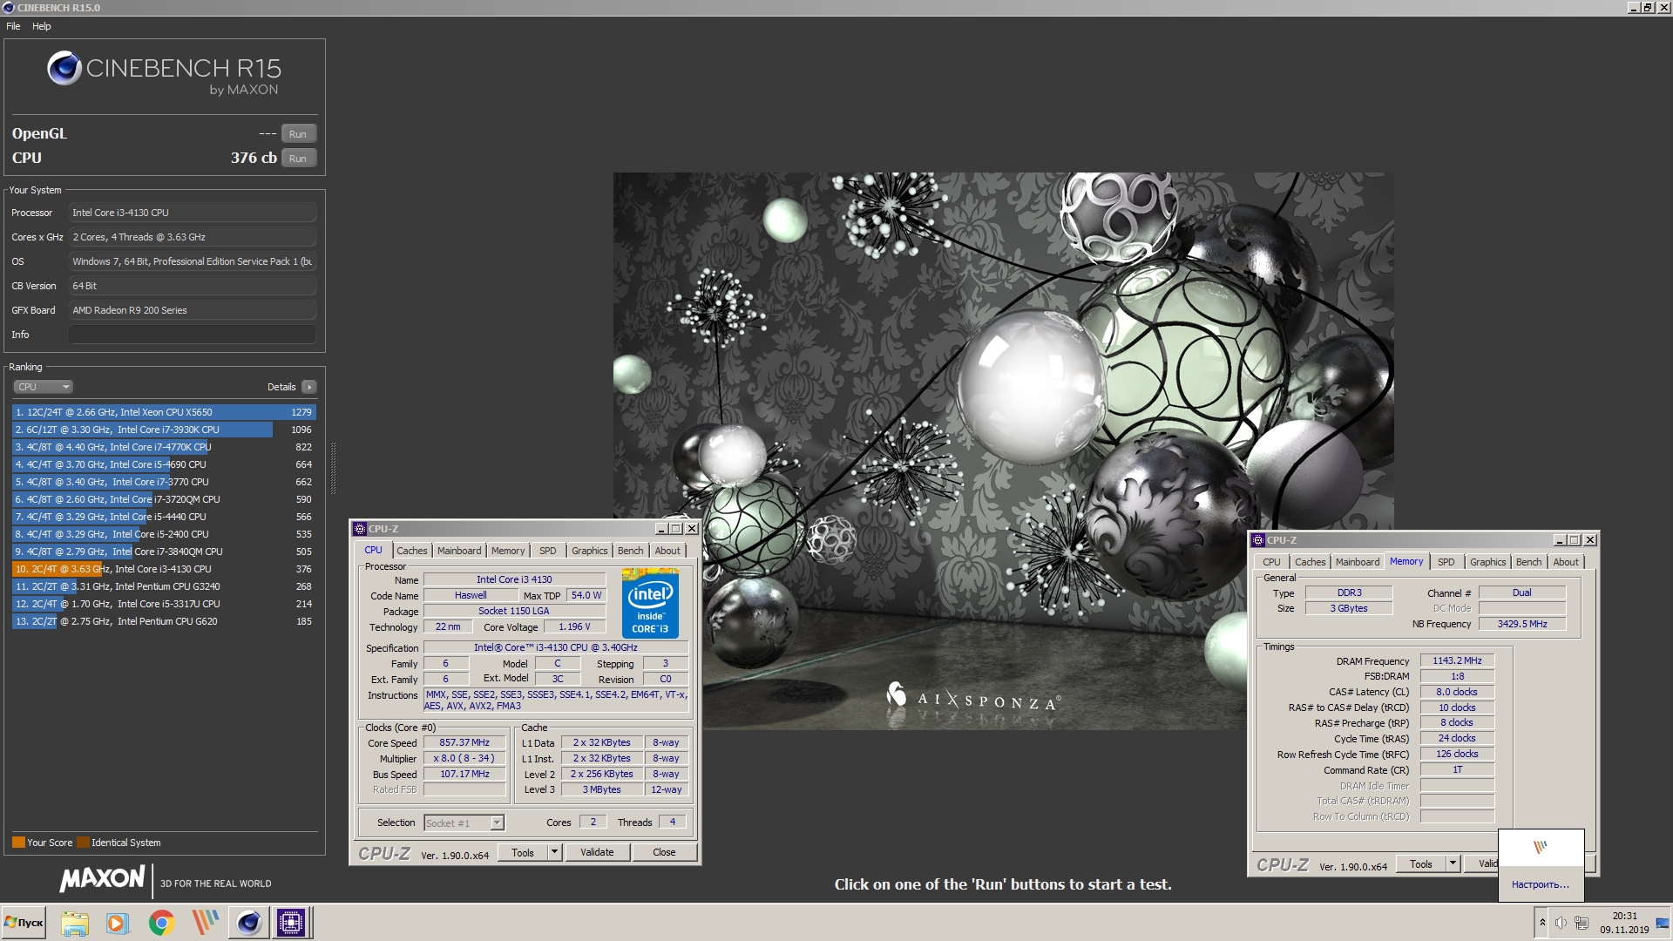Open Graphics tab in left CPU-Z window
The height and width of the screenshot is (941, 1673).
click(x=590, y=551)
